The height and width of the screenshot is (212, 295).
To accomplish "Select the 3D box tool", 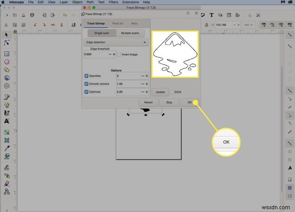I will 7,78.
